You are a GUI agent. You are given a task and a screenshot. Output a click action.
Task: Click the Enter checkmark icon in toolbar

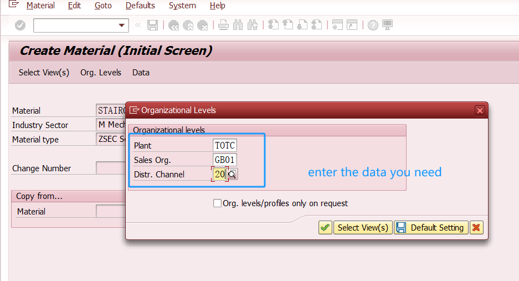(x=20, y=25)
